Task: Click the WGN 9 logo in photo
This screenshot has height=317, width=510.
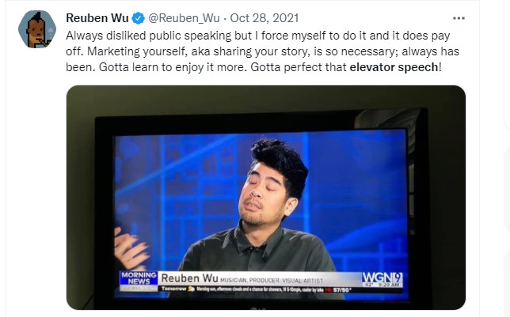Action: click(382, 277)
